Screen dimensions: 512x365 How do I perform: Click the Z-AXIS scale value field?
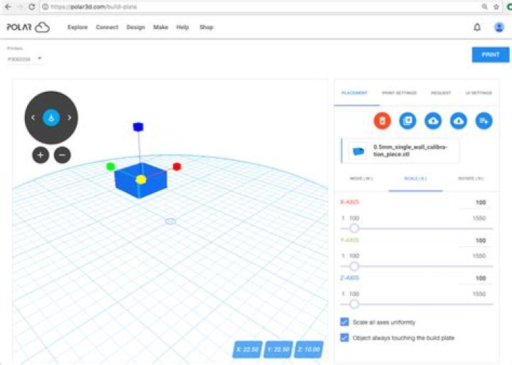coord(478,278)
